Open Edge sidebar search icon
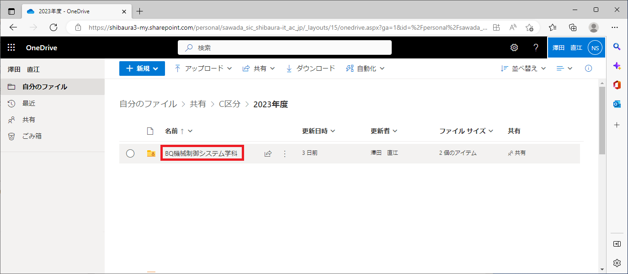The width and height of the screenshot is (628, 274). (x=617, y=47)
